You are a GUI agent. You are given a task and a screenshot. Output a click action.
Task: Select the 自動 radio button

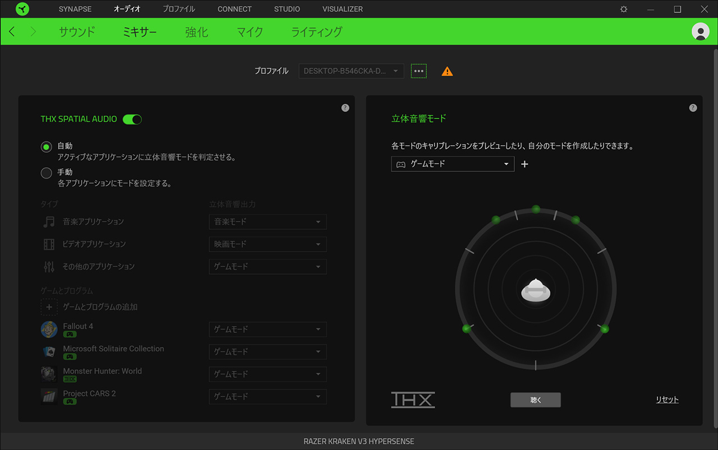[x=47, y=147]
